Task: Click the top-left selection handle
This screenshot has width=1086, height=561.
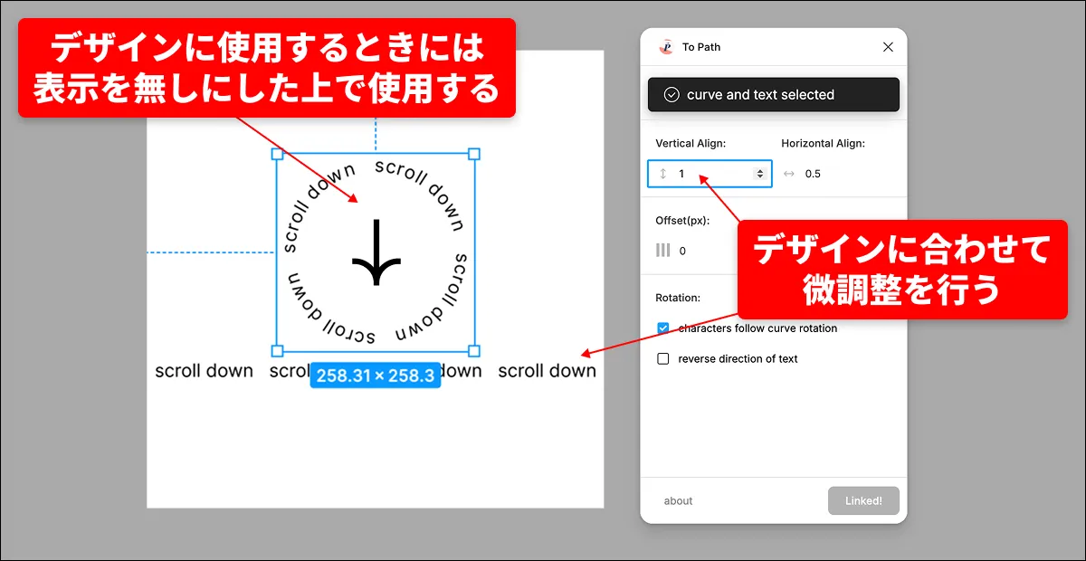Action: [278, 155]
